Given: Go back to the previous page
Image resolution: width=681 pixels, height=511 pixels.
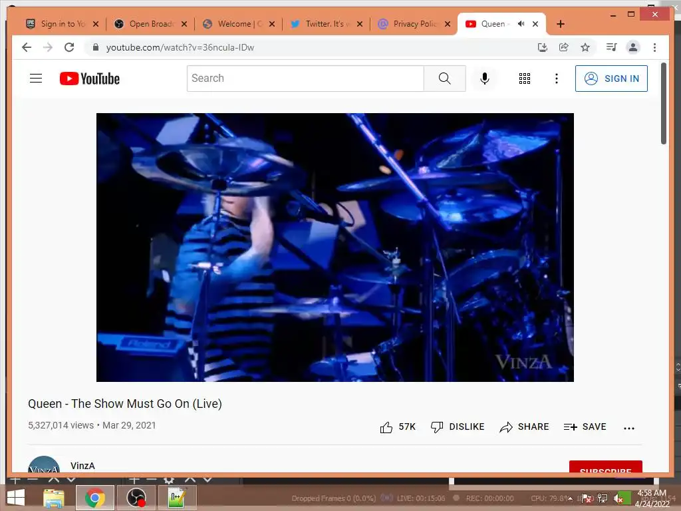Looking at the screenshot, I should click(x=27, y=47).
